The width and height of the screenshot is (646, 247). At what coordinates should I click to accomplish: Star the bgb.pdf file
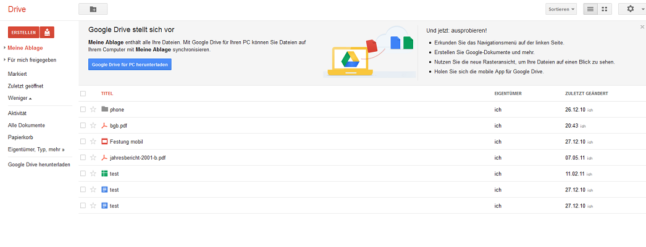(x=93, y=126)
